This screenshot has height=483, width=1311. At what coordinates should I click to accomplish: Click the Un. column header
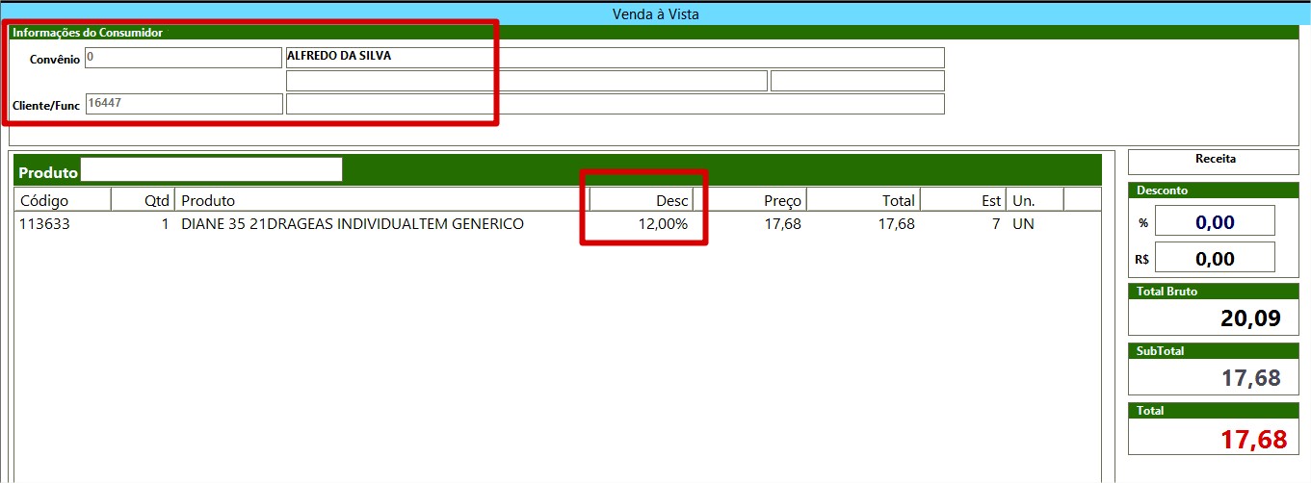click(1035, 200)
